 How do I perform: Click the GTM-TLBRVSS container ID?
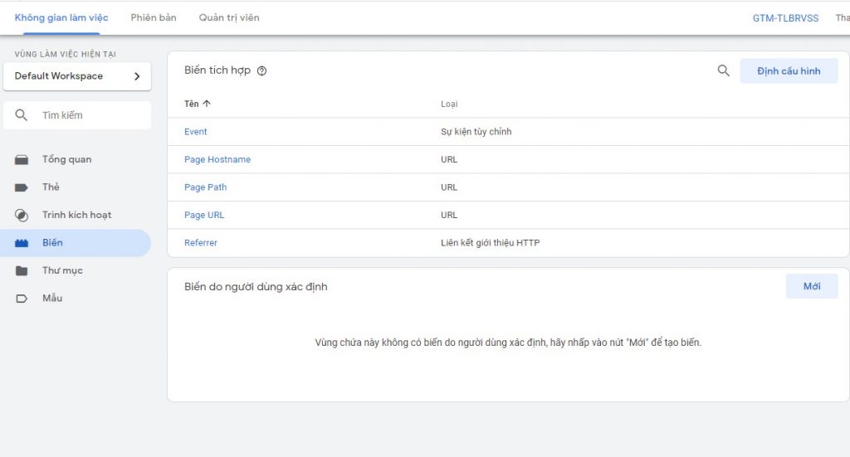click(785, 18)
